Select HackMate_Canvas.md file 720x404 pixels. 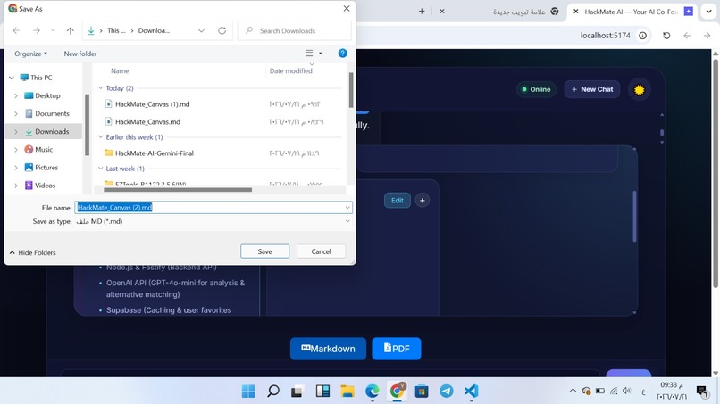147,121
